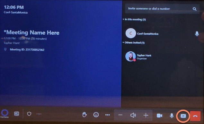The width and height of the screenshot is (204, 124).
Task: Mute the room microphone in toolbar
Action: [172, 116]
